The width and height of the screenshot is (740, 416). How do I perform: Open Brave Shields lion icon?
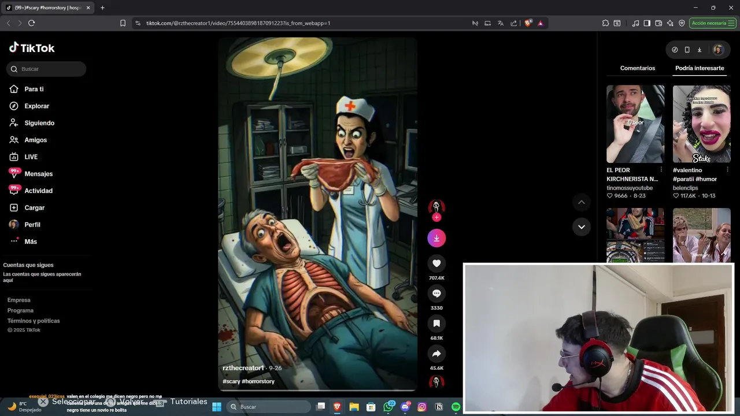tap(528, 23)
